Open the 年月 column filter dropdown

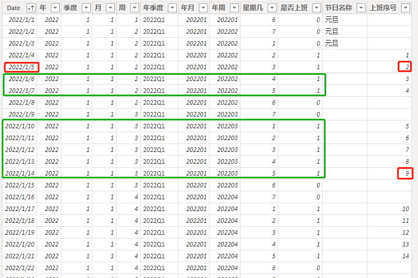[x=203, y=8]
